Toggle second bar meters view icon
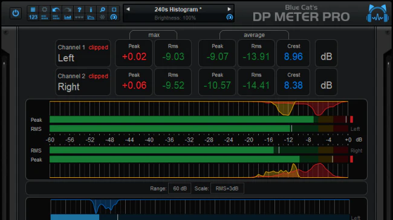This screenshot has width=393, height=220. 56,17
